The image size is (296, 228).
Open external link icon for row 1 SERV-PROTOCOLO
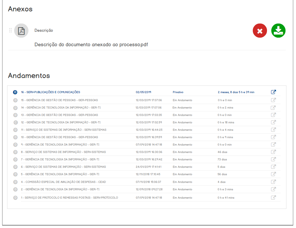[273, 197]
